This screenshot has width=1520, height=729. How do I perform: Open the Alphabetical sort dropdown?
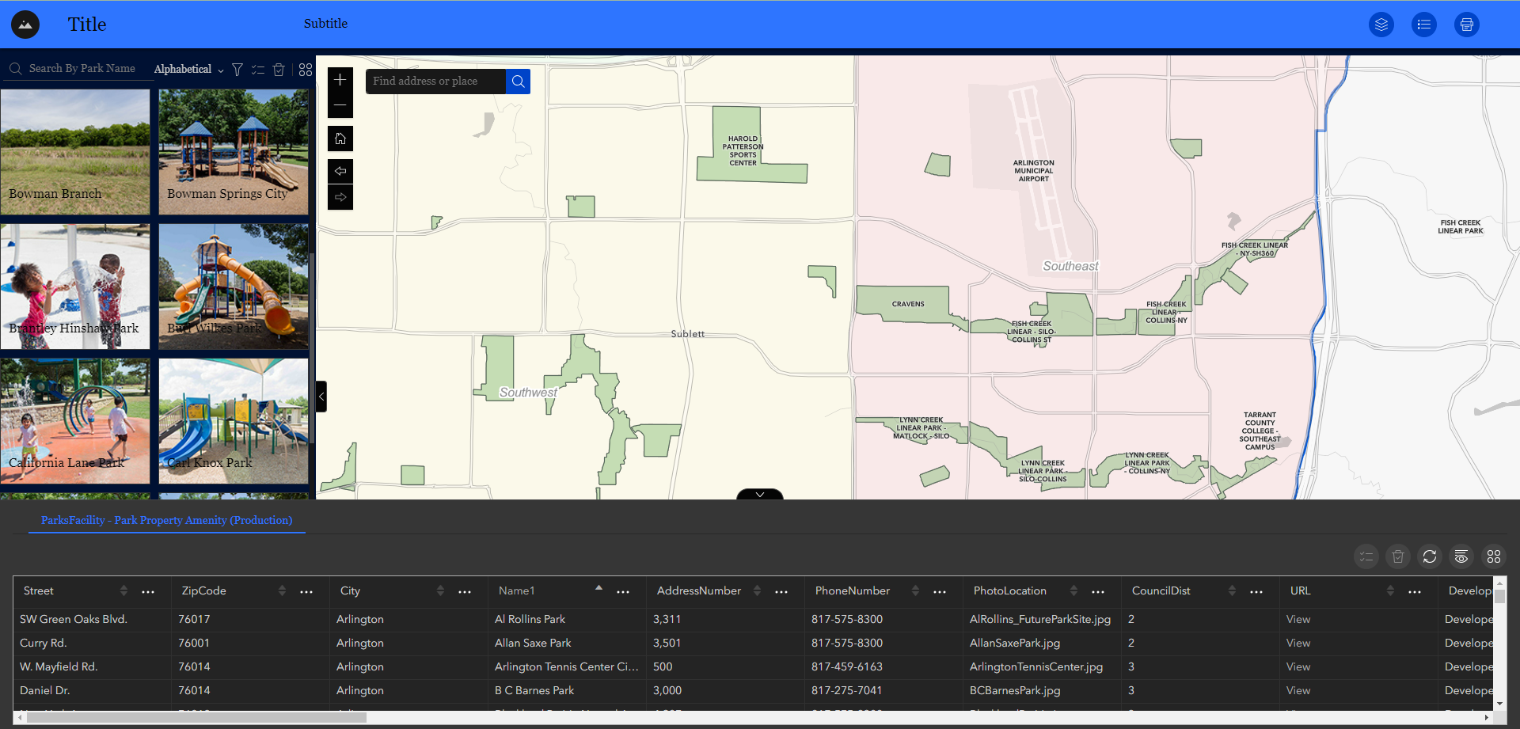[x=188, y=70]
